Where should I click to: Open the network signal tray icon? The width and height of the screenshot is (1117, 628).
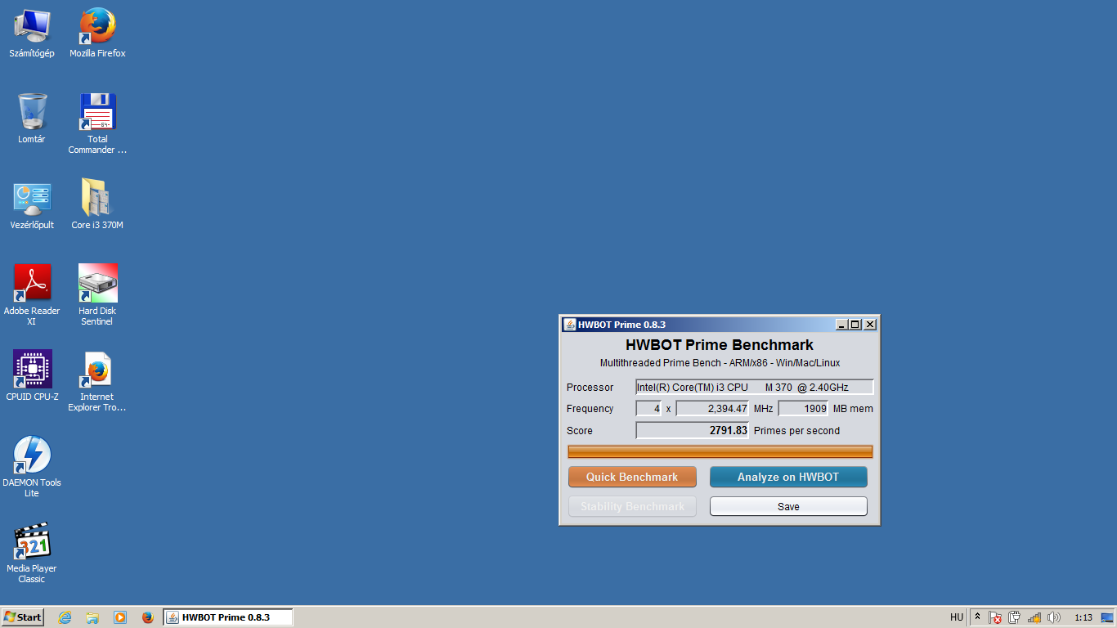coord(1034,617)
